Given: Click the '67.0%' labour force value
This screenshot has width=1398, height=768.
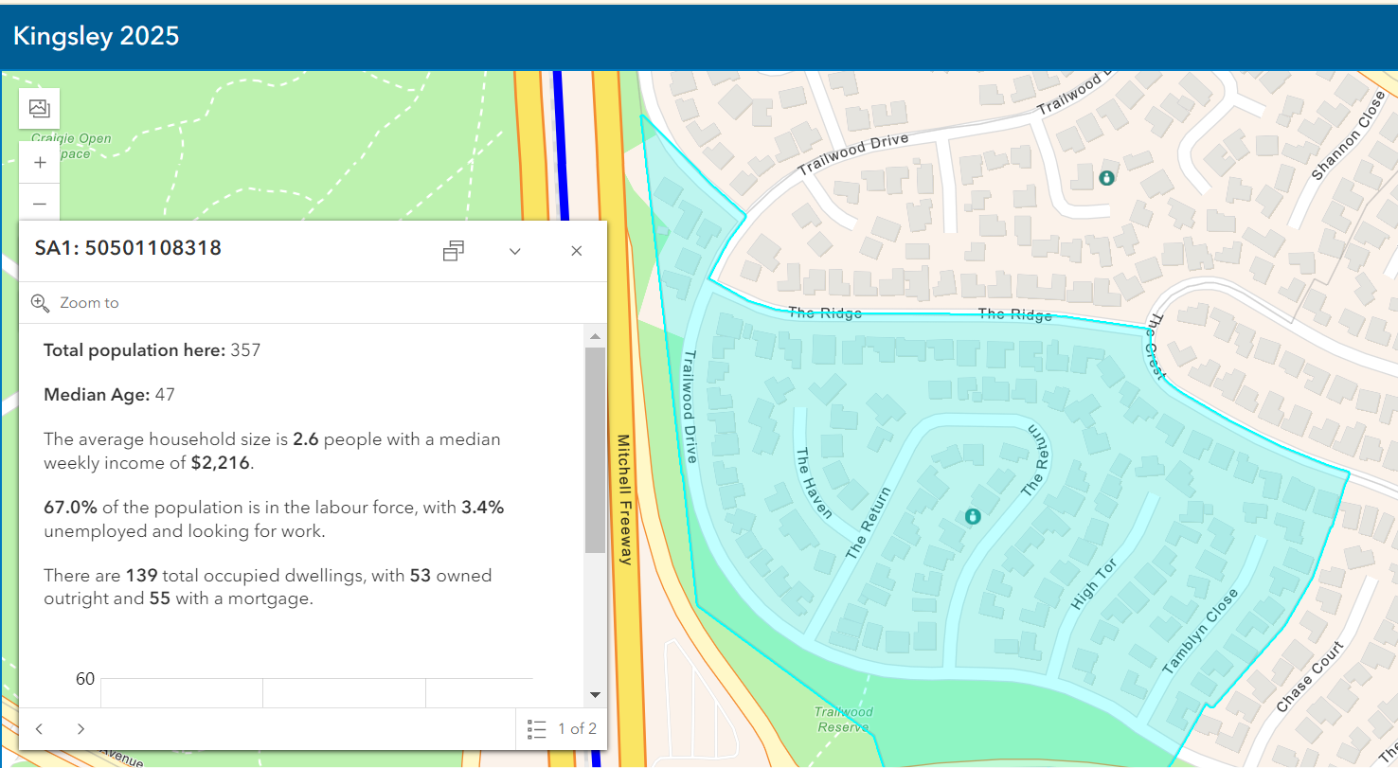Looking at the screenshot, I should pos(71,508).
